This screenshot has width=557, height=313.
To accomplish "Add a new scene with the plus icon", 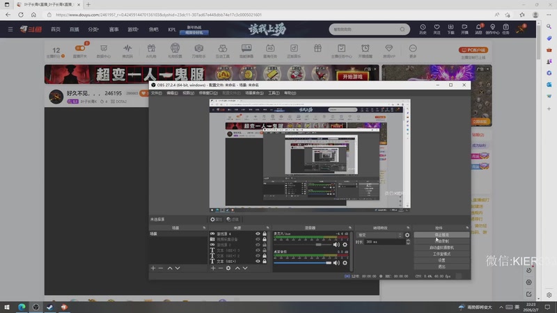I will pyautogui.click(x=153, y=268).
